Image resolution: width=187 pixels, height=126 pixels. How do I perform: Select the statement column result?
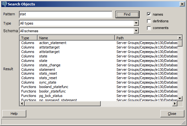click(98, 70)
